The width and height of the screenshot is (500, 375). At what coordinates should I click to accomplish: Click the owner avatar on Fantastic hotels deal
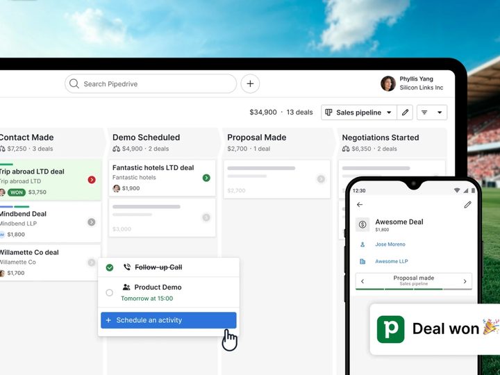coord(117,188)
